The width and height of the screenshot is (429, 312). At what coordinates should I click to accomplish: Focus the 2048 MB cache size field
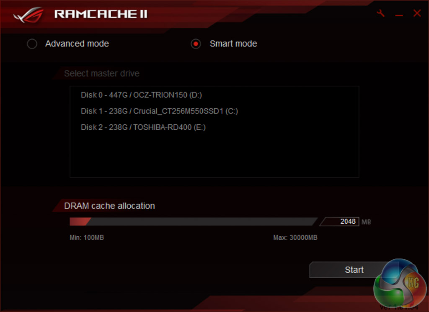(x=340, y=221)
